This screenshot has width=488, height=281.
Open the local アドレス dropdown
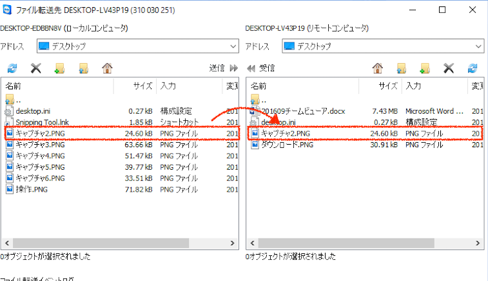(233, 46)
